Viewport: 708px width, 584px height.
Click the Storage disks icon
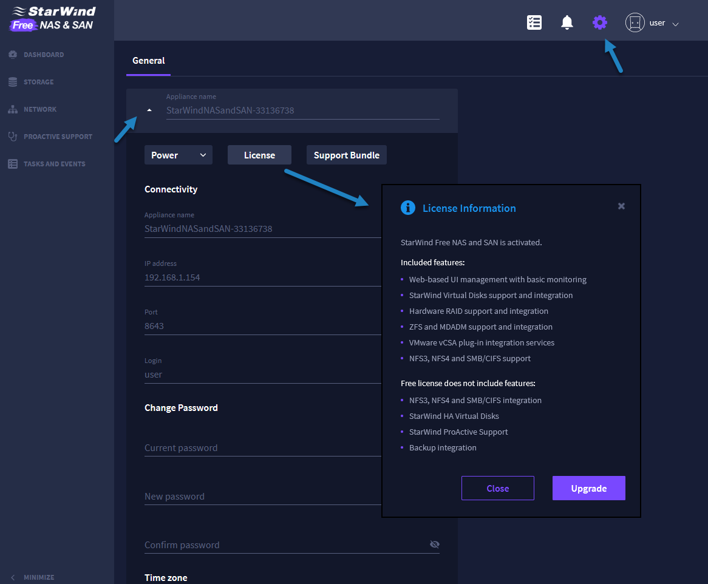click(13, 82)
